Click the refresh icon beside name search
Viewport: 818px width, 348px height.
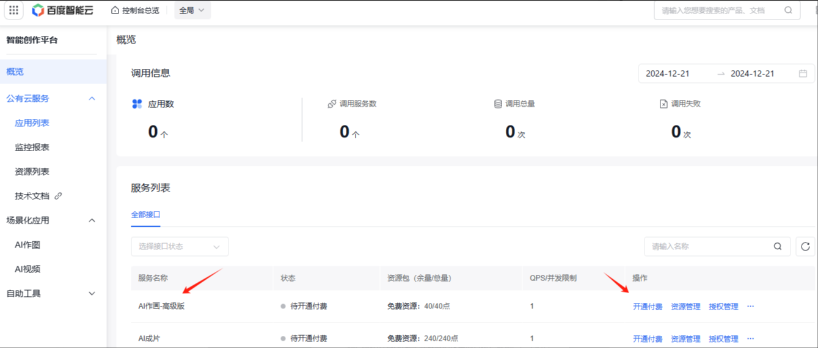click(805, 246)
